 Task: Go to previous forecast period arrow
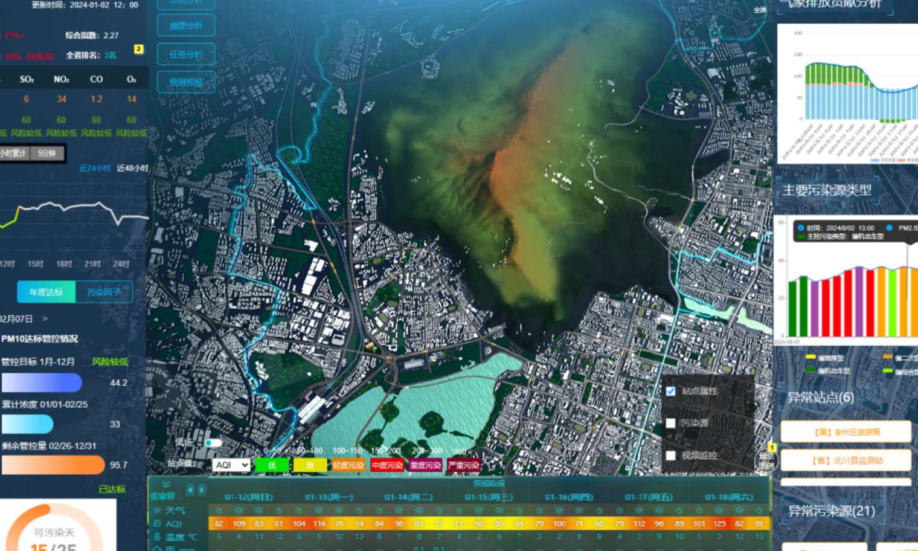point(190,489)
